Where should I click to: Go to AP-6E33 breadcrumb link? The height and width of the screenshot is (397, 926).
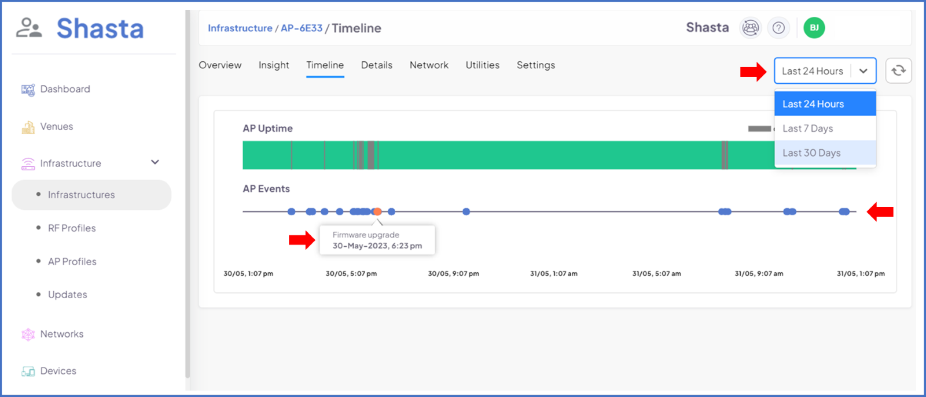(x=302, y=28)
